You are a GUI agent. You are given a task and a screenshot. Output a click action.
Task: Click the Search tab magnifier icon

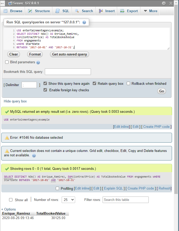pos(77,11)
